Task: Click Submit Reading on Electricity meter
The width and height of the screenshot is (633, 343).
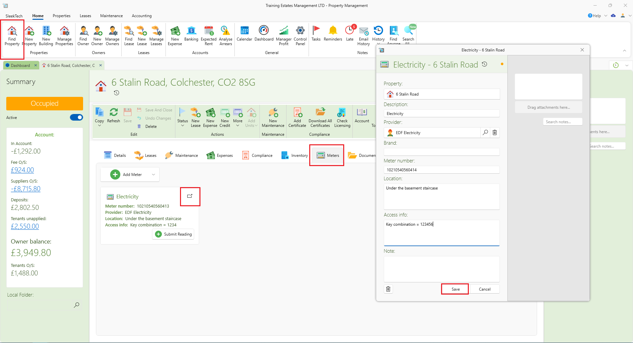Action: [x=173, y=234]
